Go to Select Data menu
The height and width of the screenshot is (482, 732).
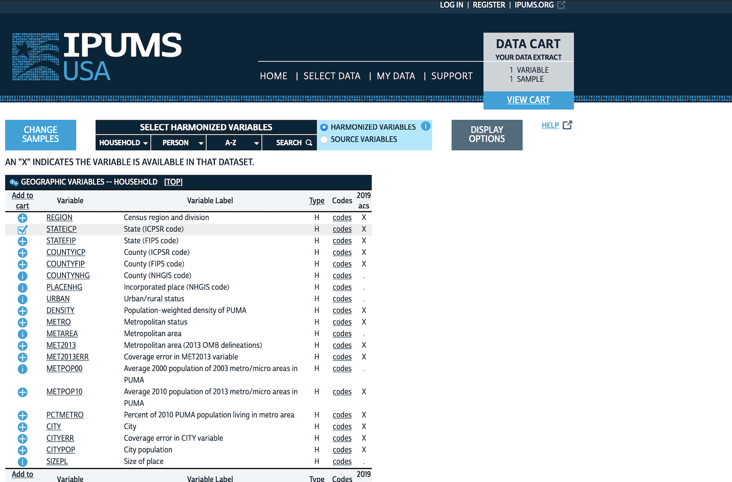pyautogui.click(x=331, y=76)
